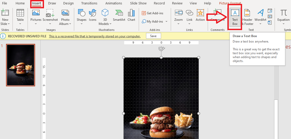Open Header & Footer
Viewport: 291px width, 139px height.
tap(247, 17)
